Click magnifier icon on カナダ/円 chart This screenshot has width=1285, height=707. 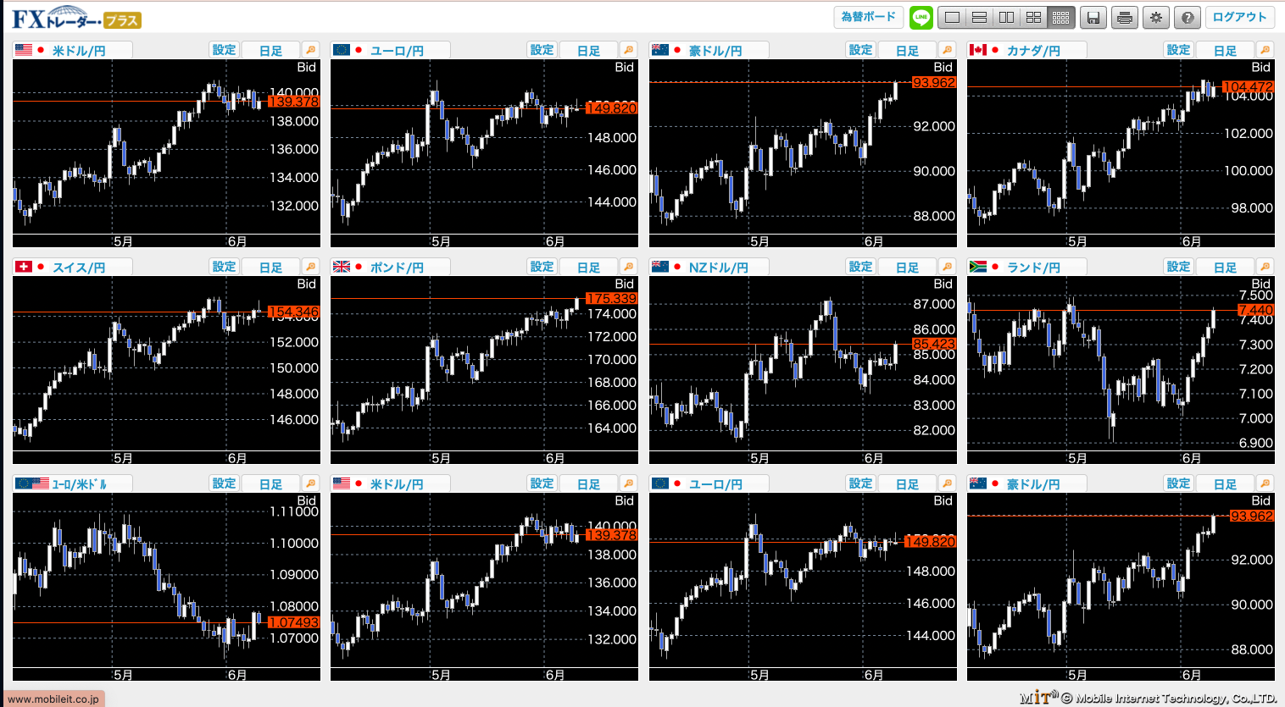[1265, 50]
